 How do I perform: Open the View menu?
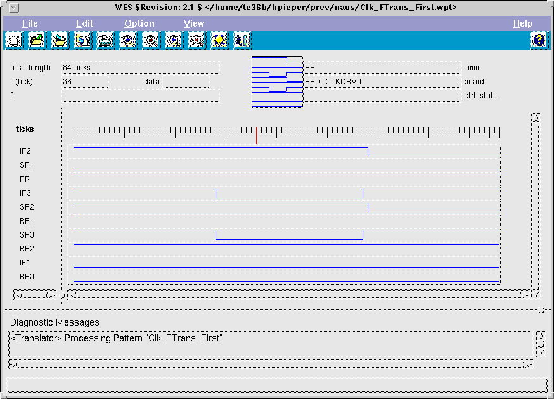tap(194, 23)
